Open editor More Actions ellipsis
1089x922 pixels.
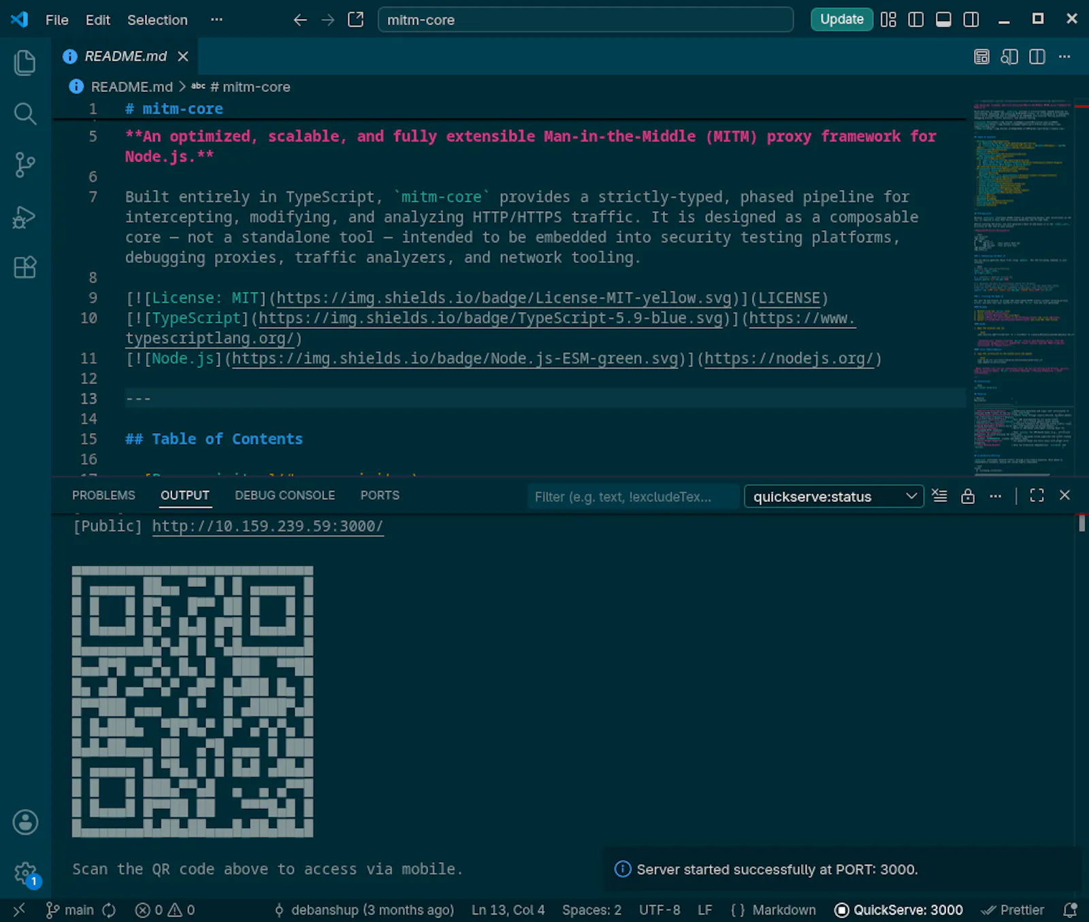1064,57
